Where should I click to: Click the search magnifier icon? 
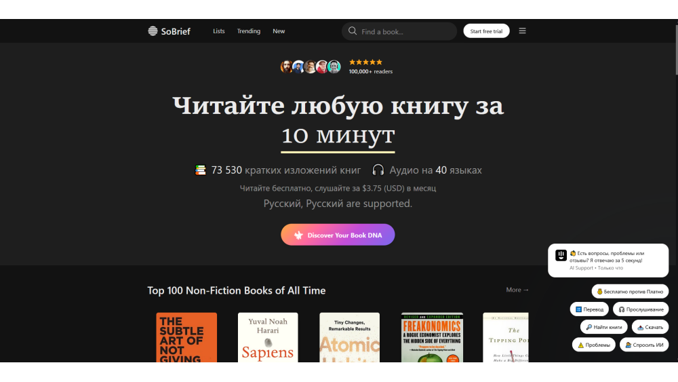(x=353, y=31)
